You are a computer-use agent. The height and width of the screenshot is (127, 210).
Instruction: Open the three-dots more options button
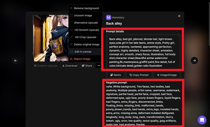coord(99,66)
